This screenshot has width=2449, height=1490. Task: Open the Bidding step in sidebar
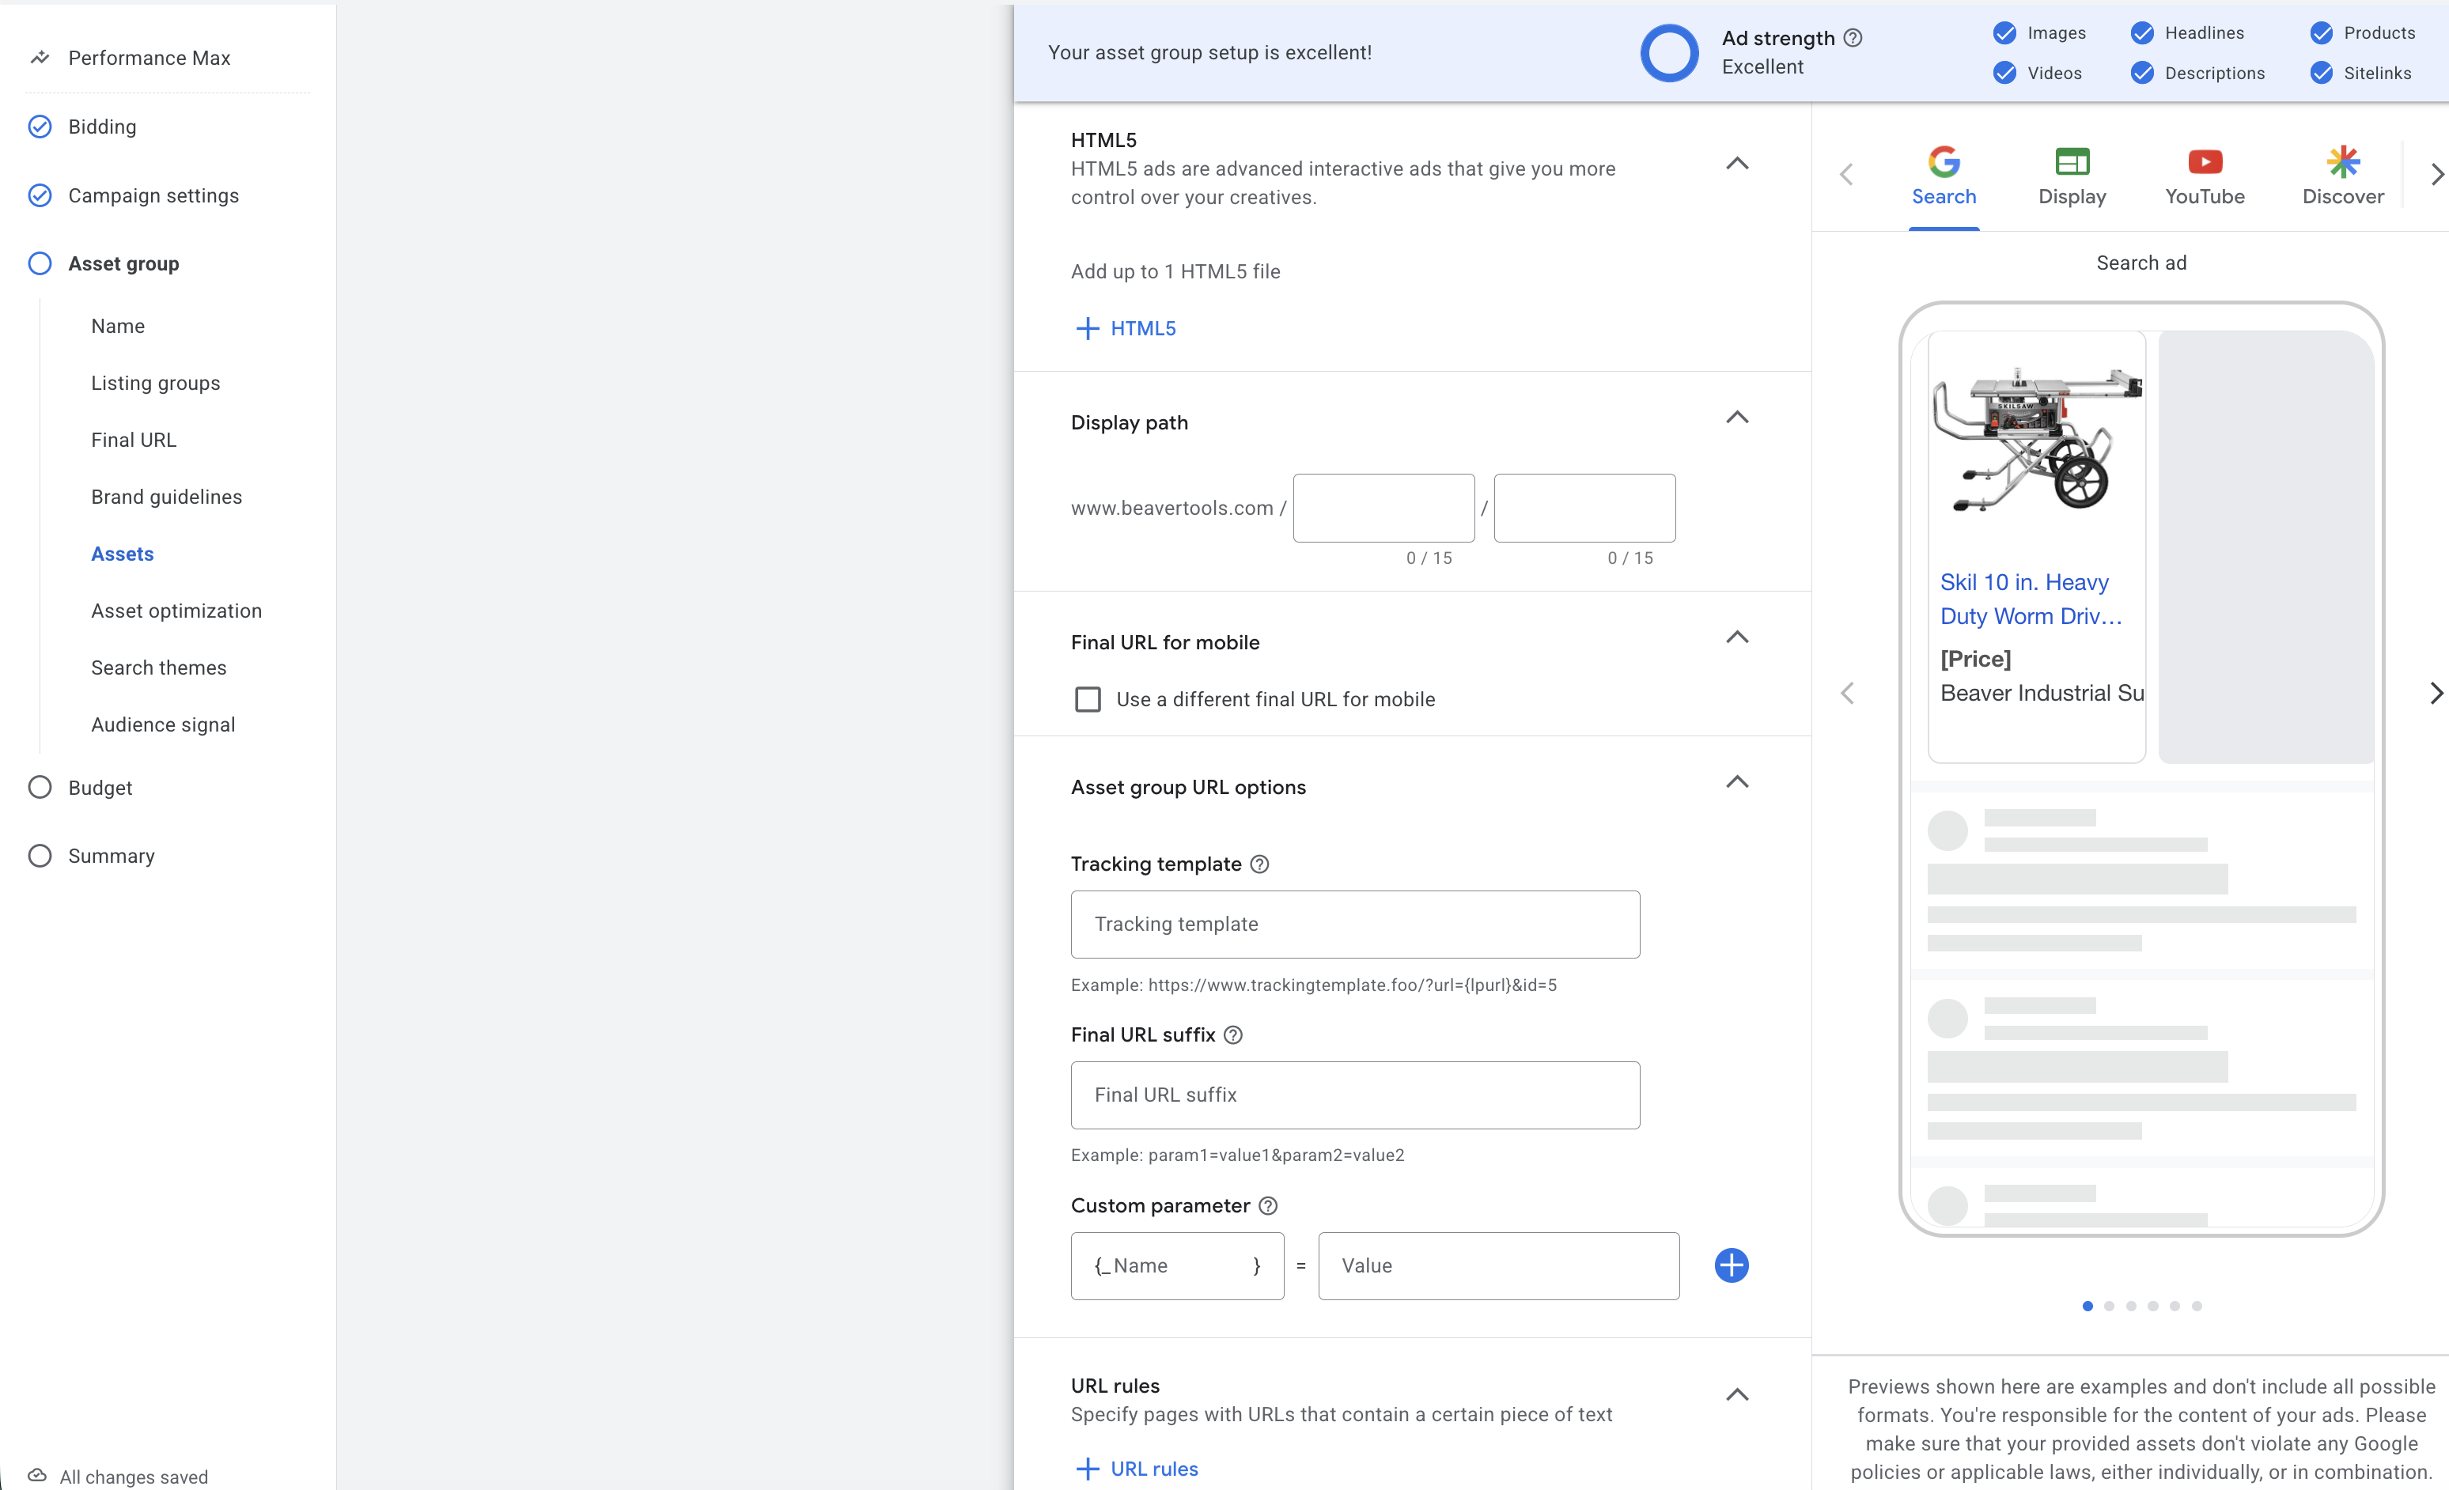pos(102,127)
